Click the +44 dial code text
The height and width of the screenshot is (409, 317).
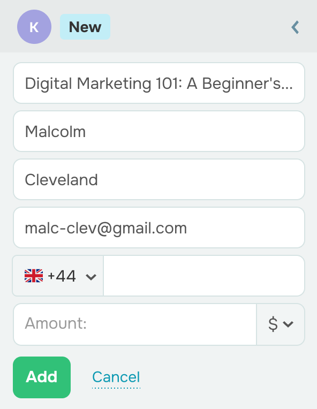point(62,276)
